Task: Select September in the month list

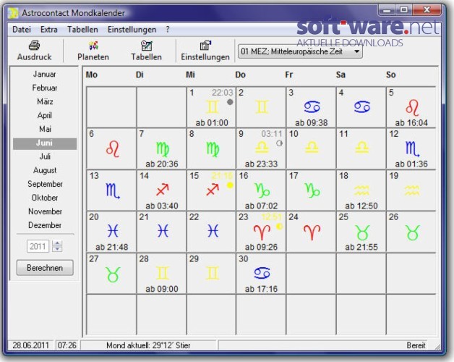Action: [45, 184]
